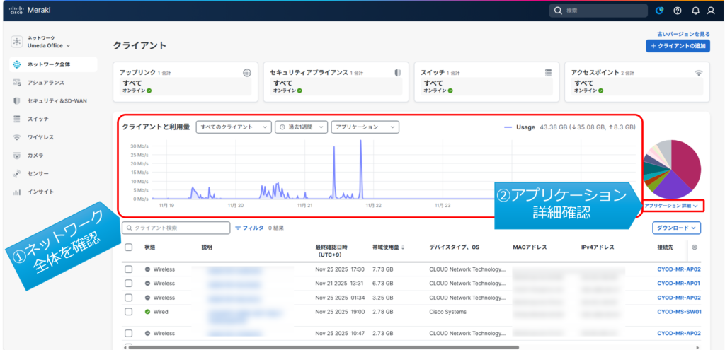Click wifi icon on アクセスポイント card
This screenshot has width=725, height=350.
[x=699, y=73]
